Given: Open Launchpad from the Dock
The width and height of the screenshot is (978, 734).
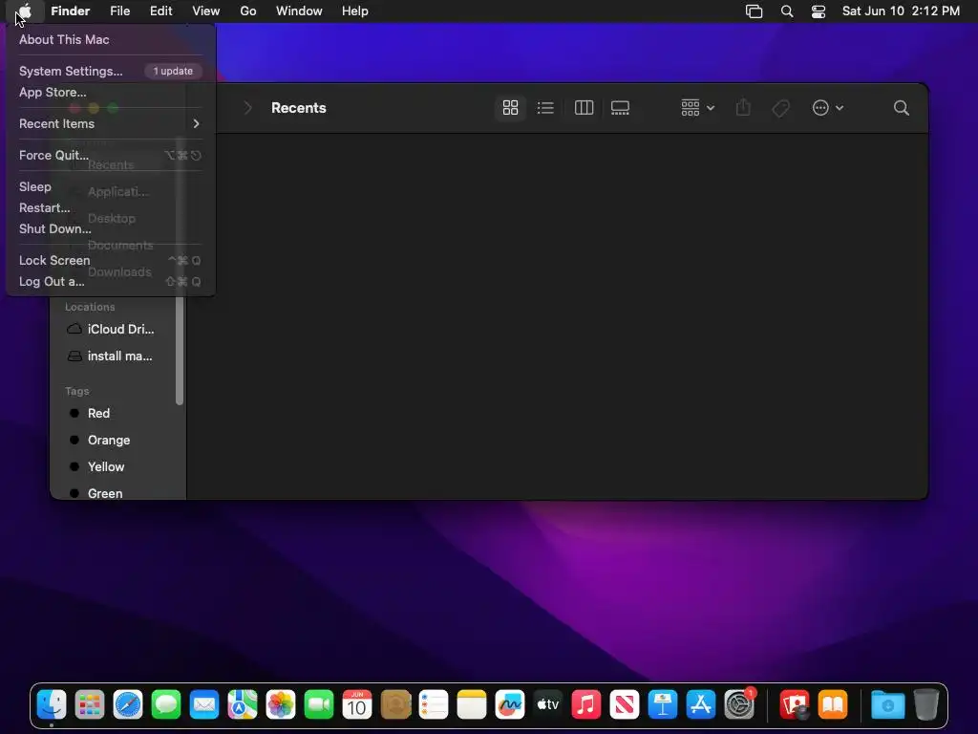Looking at the screenshot, I should click(90, 705).
